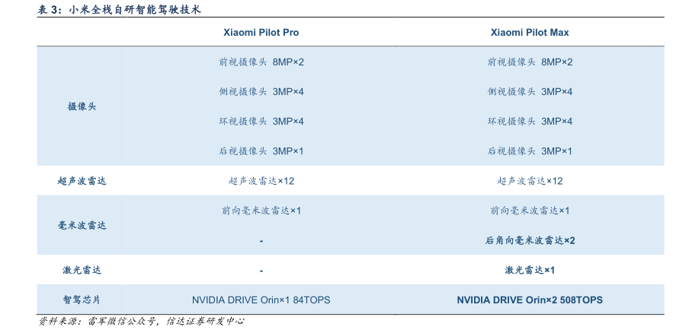Viewport: 673px width, 333px height.
Task: Click the bold 后角向毫米波雷达×2 cell
Action: pos(530,240)
